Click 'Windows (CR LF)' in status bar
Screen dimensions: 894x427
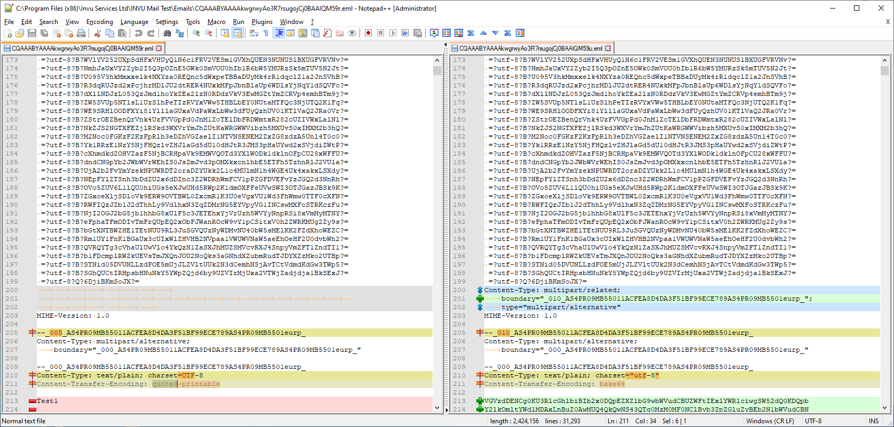pos(770,421)
